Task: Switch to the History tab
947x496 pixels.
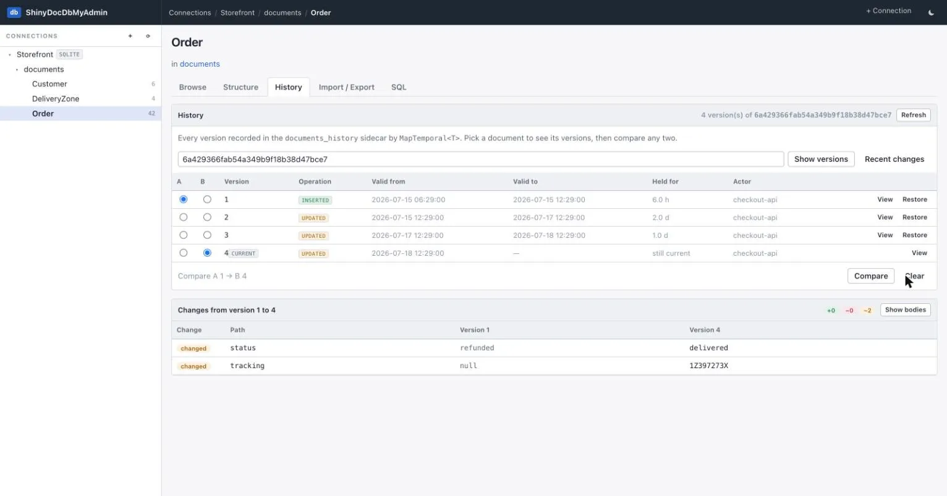Action: pos(289,87)
